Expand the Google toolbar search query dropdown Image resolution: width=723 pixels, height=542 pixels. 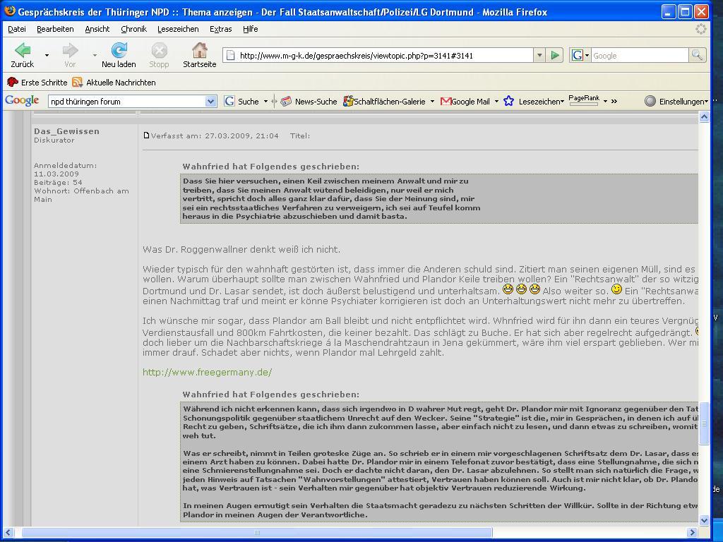click(x=210, y=102)
